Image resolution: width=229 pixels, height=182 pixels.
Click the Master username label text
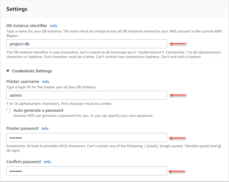click(23, 81)
